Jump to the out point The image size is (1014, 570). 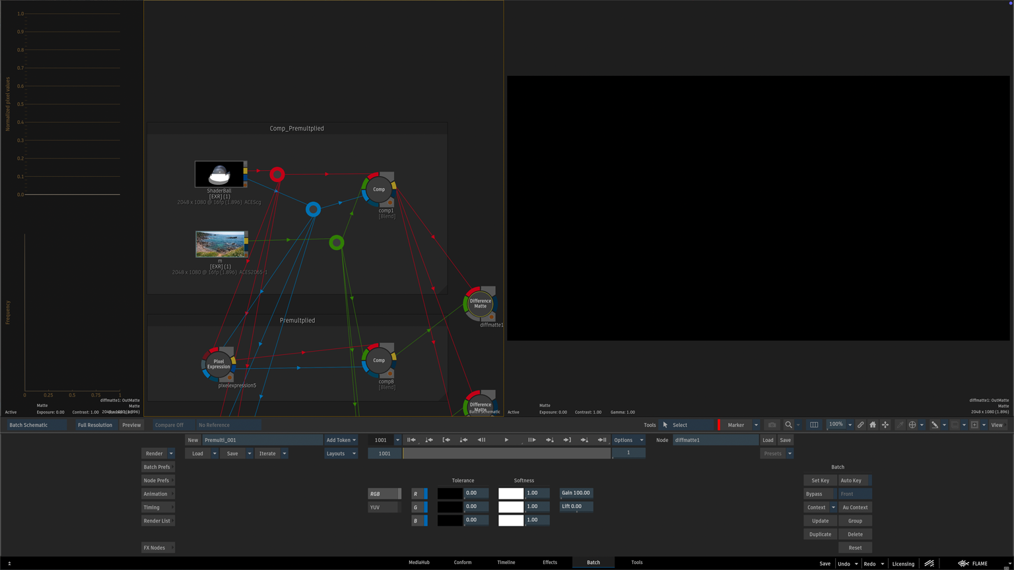567,440
